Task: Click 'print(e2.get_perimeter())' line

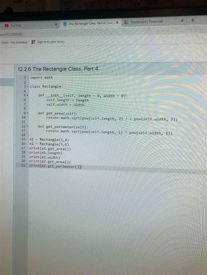Action: point(55,166)
